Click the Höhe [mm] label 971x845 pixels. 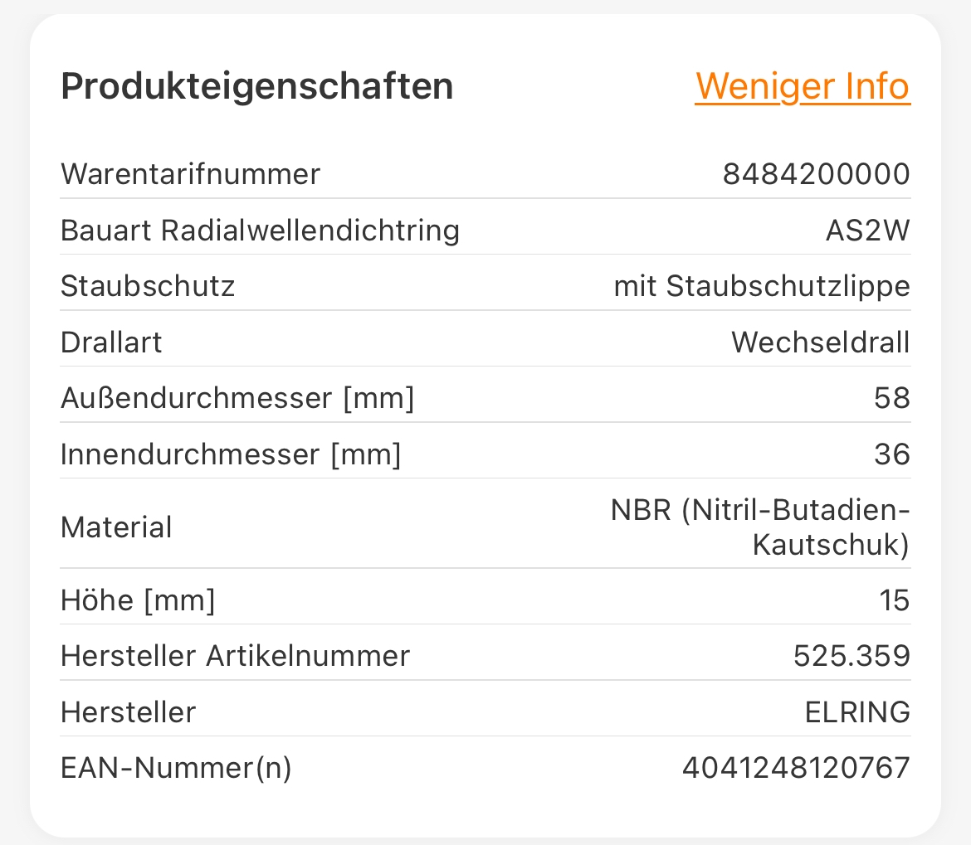pyautogui.click(x=138, y=600)
